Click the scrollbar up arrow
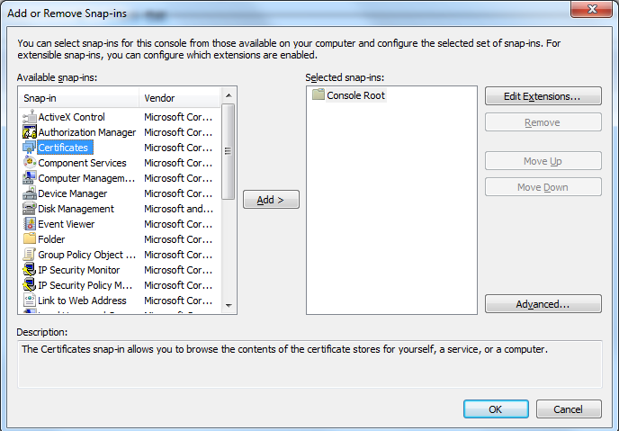This screenshot has width=619, height=431. click(x=229, y=95)
